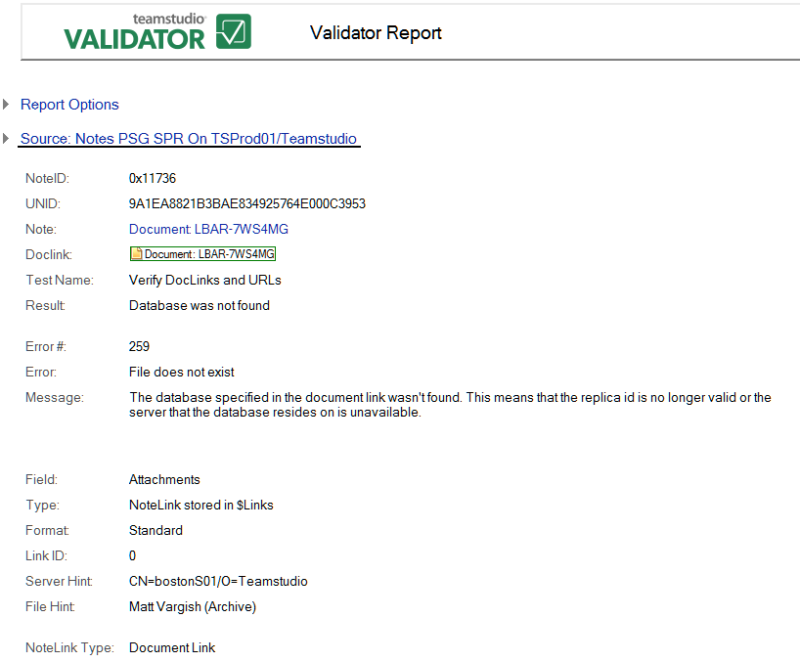Click the NoteID: field label

[x=47, y=178]
